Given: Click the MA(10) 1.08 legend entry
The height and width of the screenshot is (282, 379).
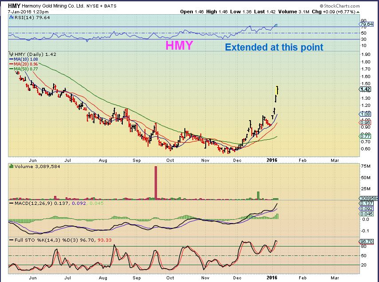Looking at the screenshot, I should tap(23, 59).
